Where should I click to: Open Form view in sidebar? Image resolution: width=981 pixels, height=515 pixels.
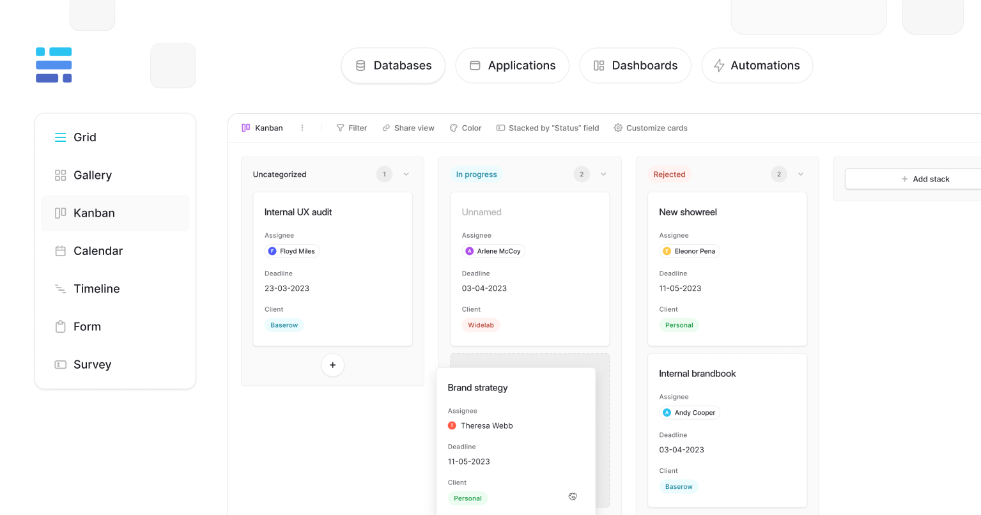tap(115, 327)
